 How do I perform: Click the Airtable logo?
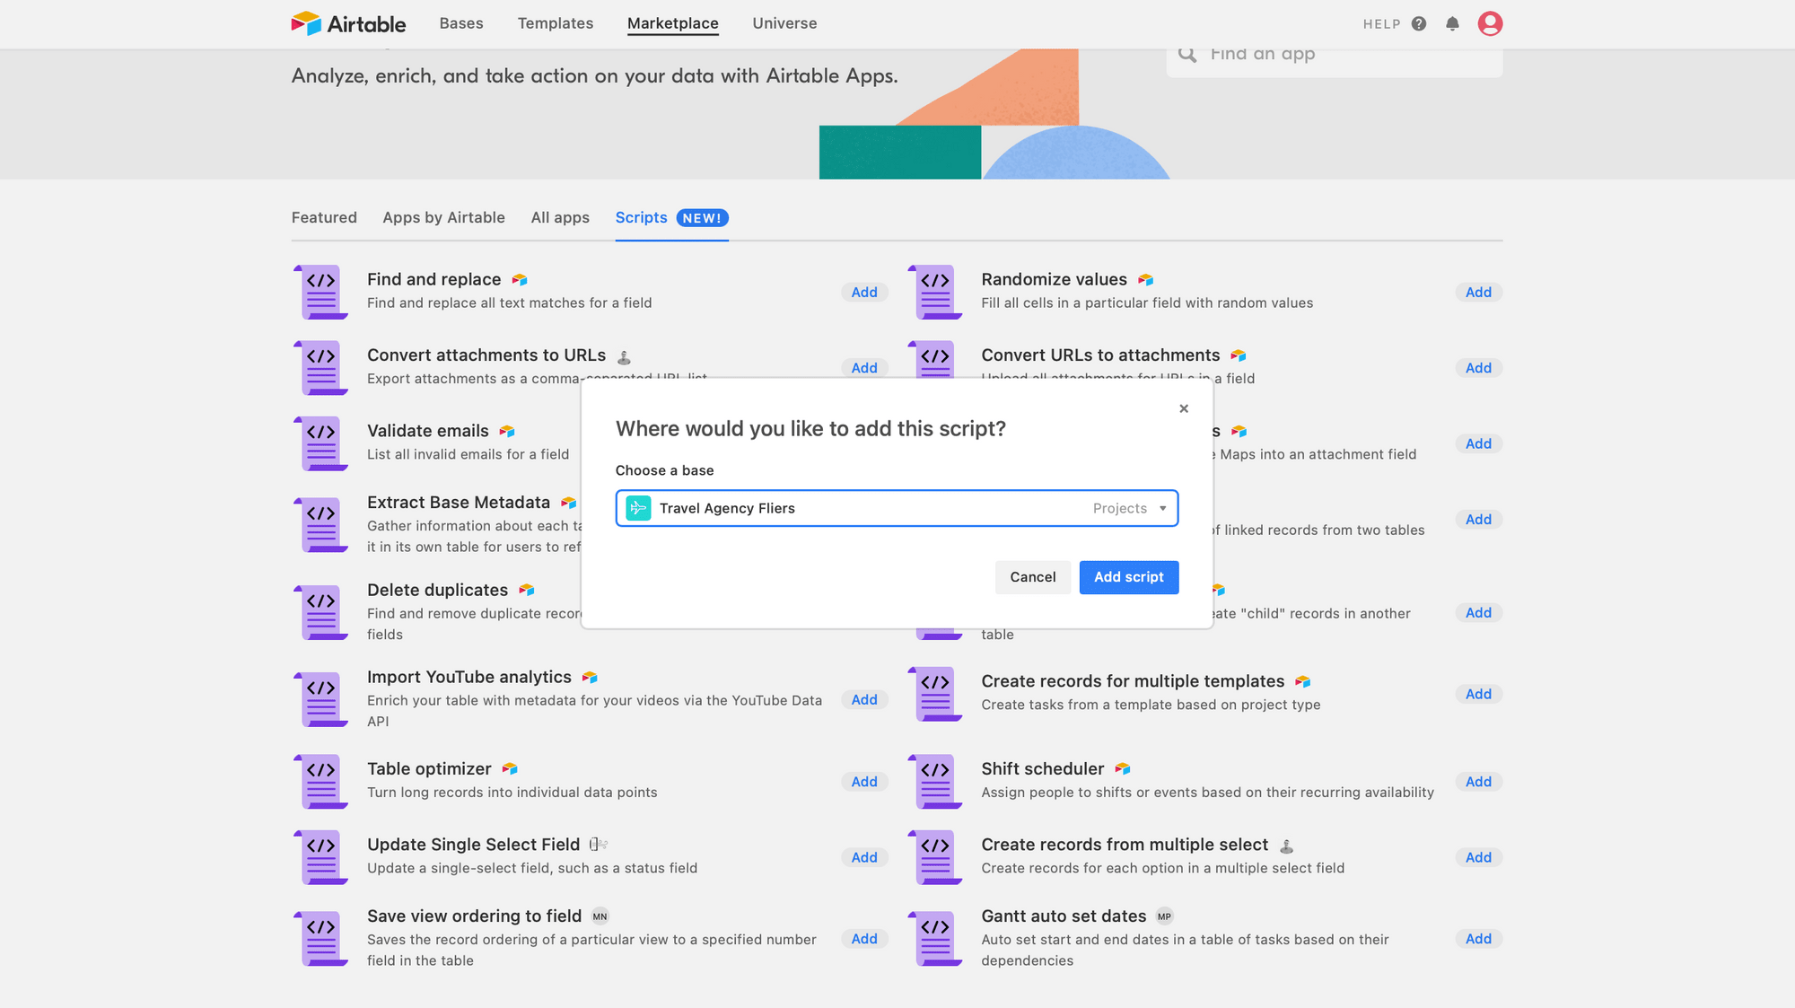348,23
